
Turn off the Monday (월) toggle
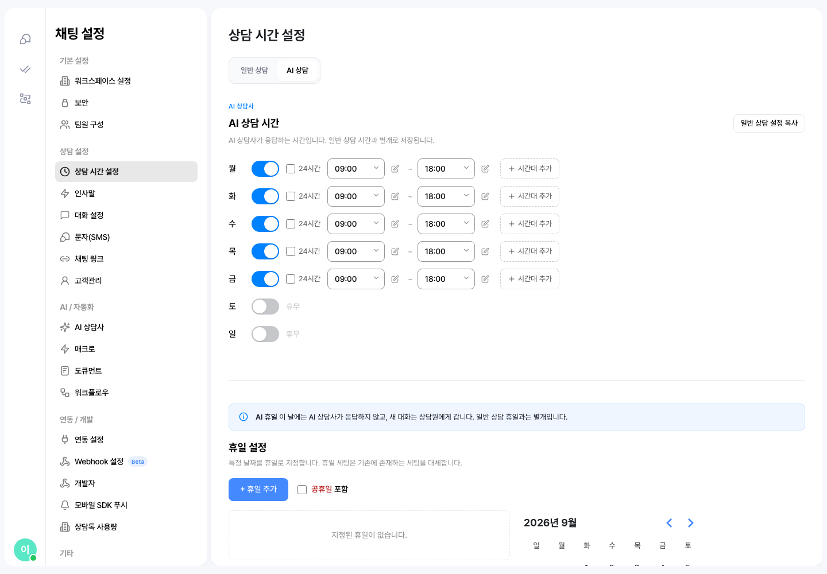[x=265, y=169]
